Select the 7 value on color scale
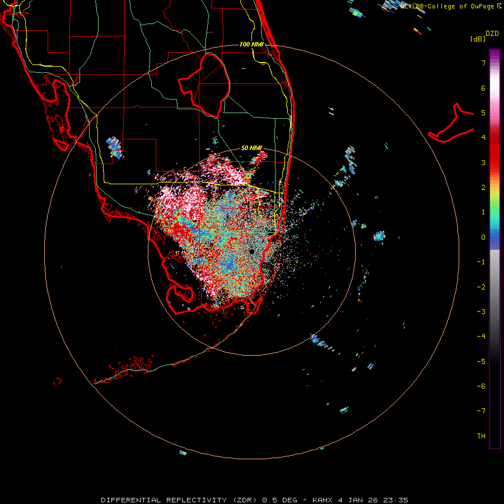The width and height of the screenshot is (504, 504). [x=483, y=63]
